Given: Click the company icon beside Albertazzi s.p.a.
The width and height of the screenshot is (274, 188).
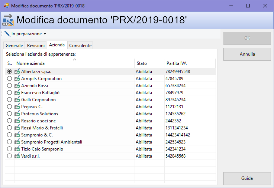Looking at the screenshot, I should [17, 72].
